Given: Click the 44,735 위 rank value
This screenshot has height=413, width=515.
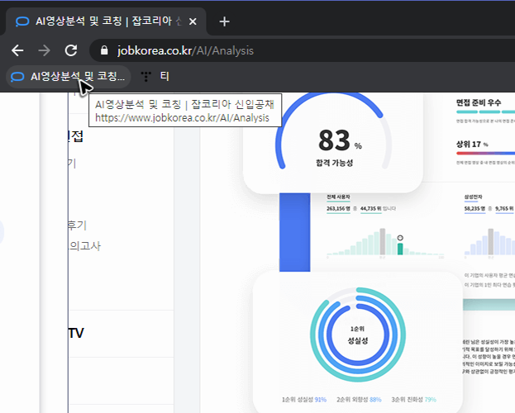Looking at the screenshot, I should tap(371, 208).
